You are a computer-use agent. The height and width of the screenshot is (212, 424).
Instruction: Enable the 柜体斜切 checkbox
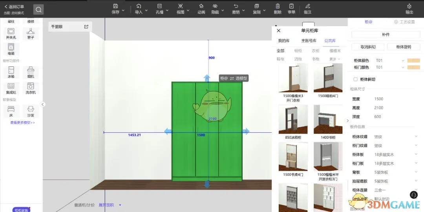pyautogui.click(x=356, y=79)
